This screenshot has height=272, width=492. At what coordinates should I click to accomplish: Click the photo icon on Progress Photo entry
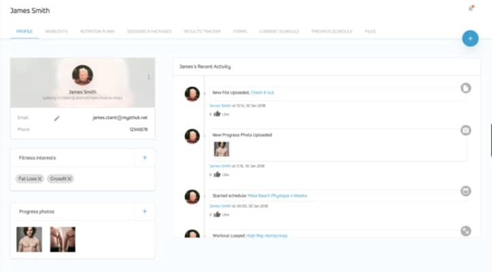click(465, 130)
